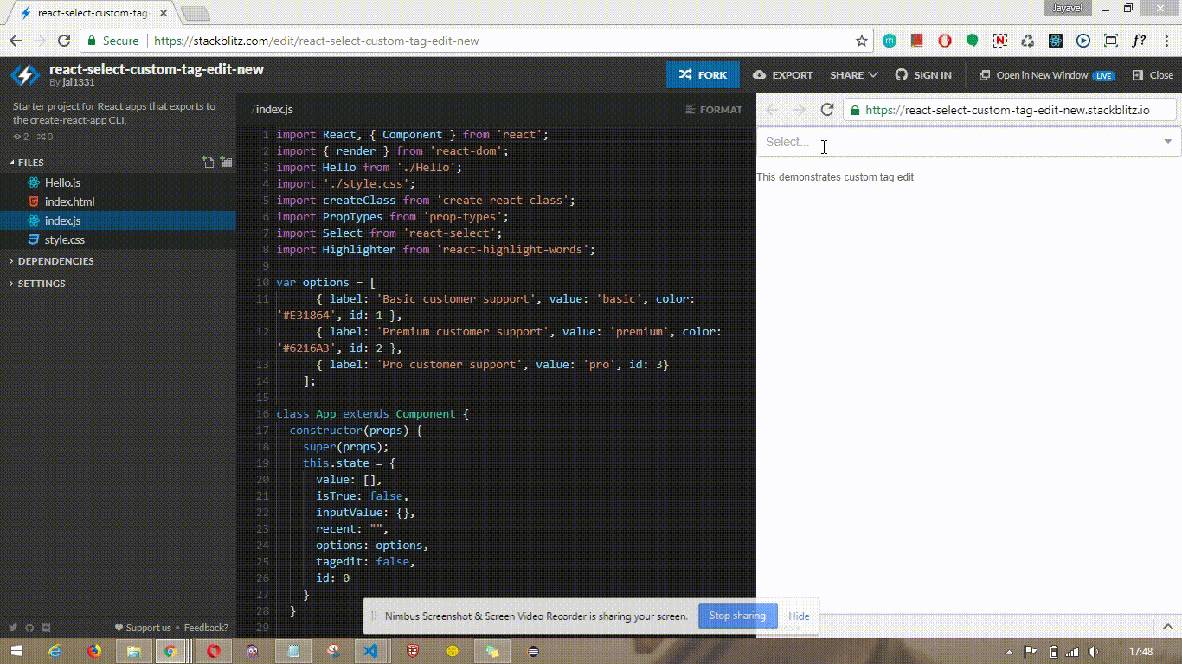Refresh the preview pane with the reload icon

pos(827,110)
